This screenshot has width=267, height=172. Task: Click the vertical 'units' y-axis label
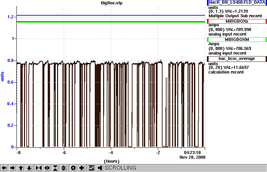point(2,77)
